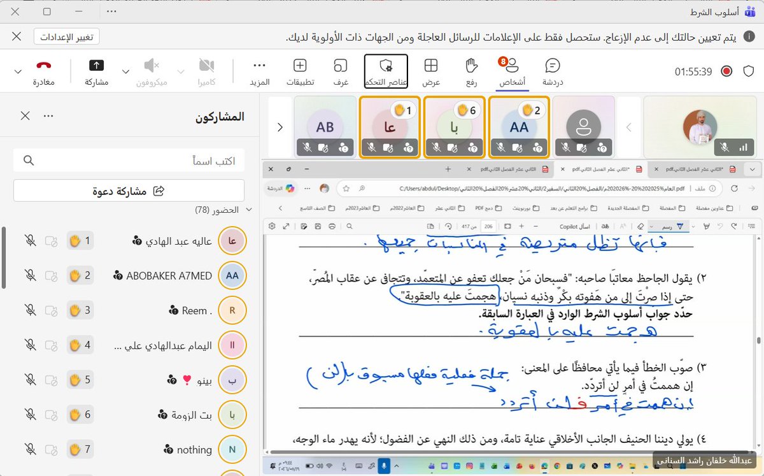The width and height of the screenshot is (764, 476).
Task: Click Share invite (مشاركة دعوة) button
Action: (x=129, y=191)
